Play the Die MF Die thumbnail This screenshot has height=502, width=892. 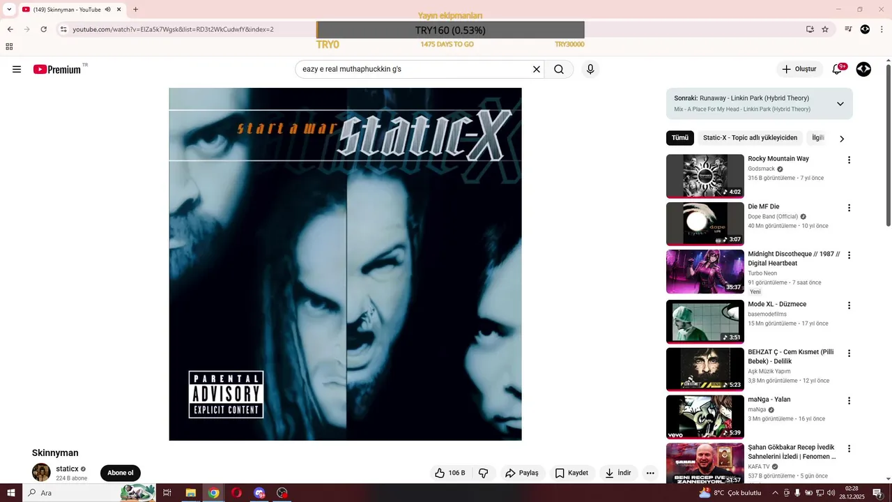(705, 224)
